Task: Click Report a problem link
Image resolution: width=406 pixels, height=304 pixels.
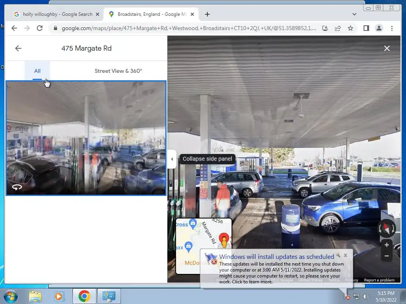Action: tap(379, 280)
